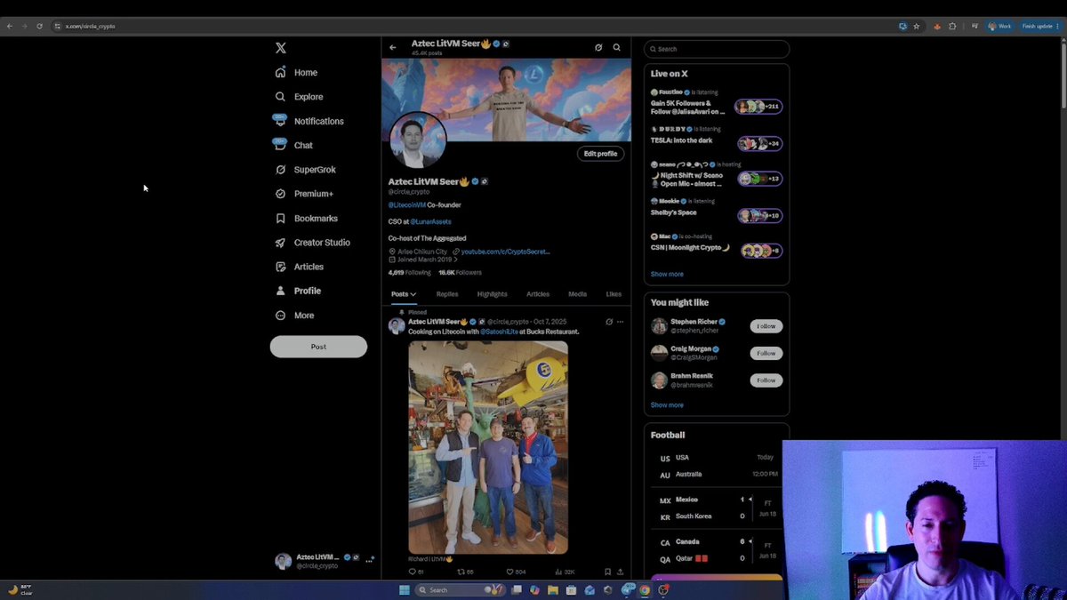Click the Post button in the sidebar
The image size is (1067, 600).
point(318,347)
